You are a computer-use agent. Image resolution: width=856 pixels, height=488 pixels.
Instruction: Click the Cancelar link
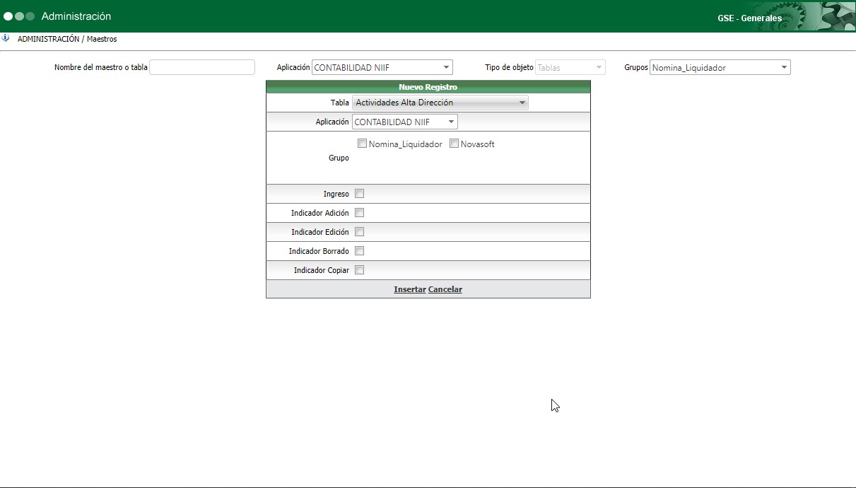tap(445, 289)
